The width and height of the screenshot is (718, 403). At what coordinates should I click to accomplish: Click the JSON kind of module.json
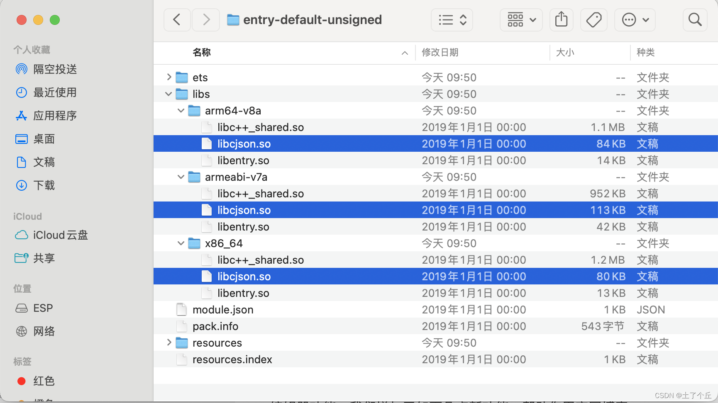pos(651,310)
